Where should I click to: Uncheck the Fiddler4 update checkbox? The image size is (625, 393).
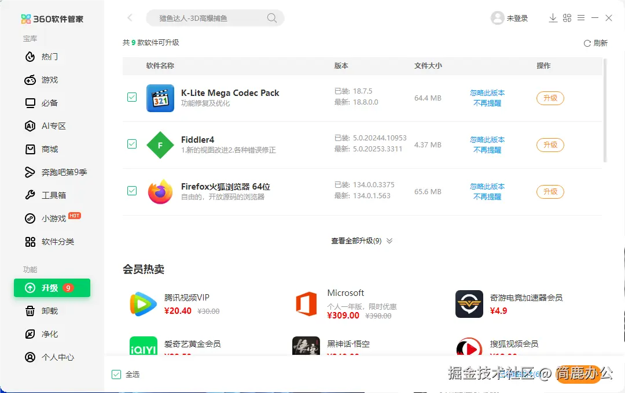click(x=131, y=145)
